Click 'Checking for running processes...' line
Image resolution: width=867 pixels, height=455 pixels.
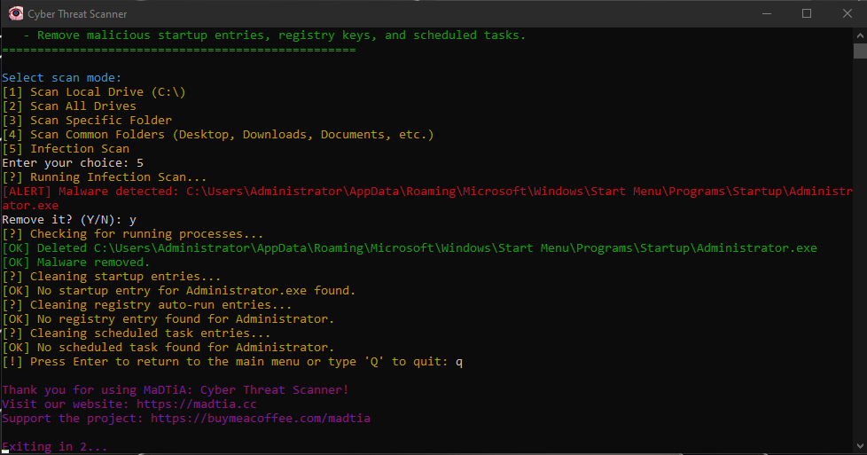133,233
